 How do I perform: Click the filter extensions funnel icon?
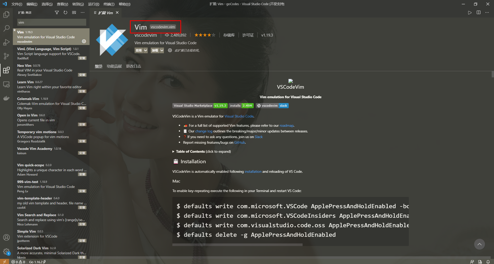[x=57, y=13]
